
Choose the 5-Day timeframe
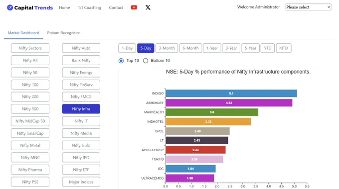pos(146,48)
